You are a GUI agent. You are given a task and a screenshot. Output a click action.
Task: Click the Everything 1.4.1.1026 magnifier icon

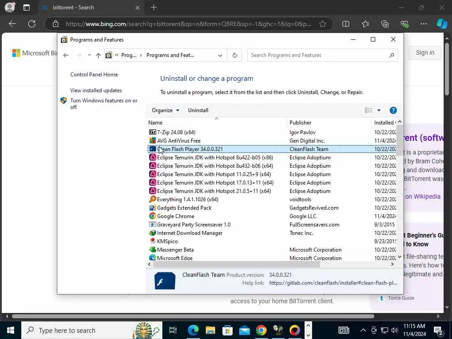click(x=152, y=199)
